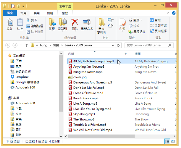Select the cover.jpg file
This screenshot has width=181, height=148.
[77, 77]
